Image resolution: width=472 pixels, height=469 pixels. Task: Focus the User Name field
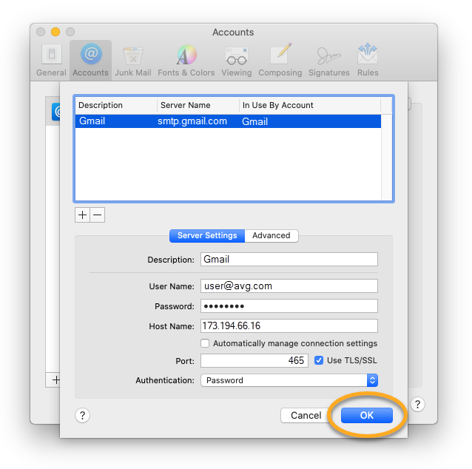[289, 286]
